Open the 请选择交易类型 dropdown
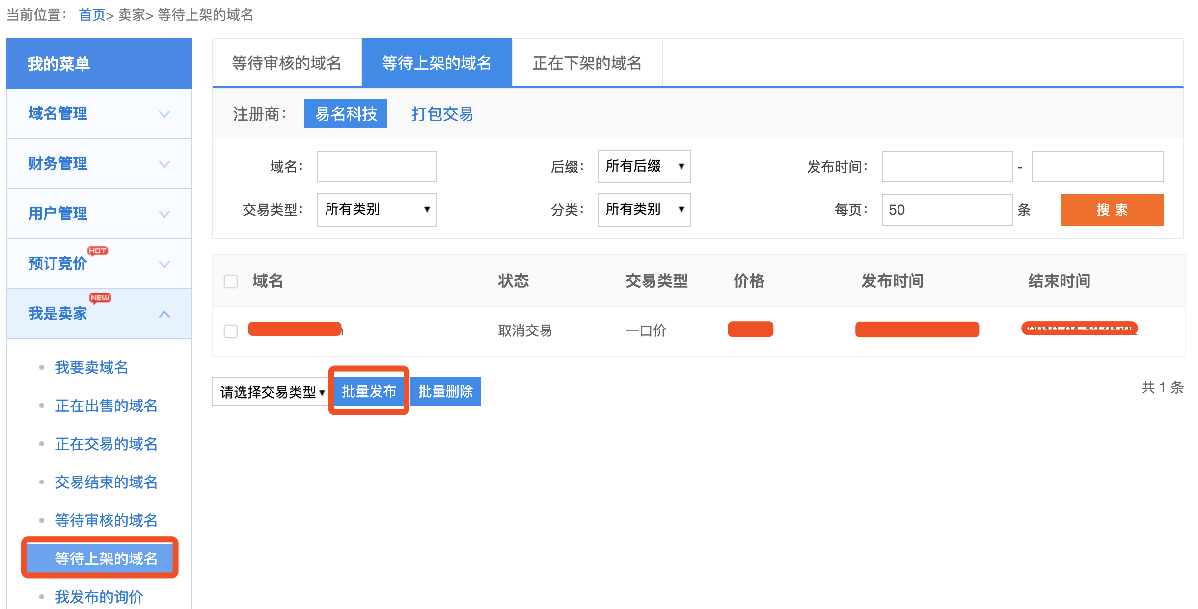The width and height of the screenshot is (1198, 609). click(272, 391)
